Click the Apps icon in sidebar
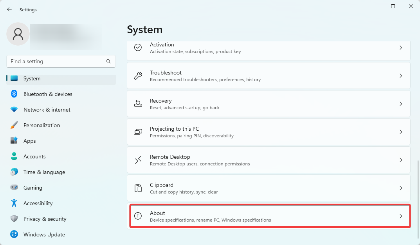This screenshot has width=420, height=245. click(14, 140)
